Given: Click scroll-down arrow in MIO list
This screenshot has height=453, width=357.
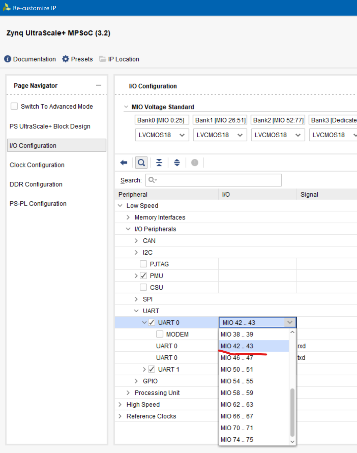Looking at the screenshot, I should 292,442.
